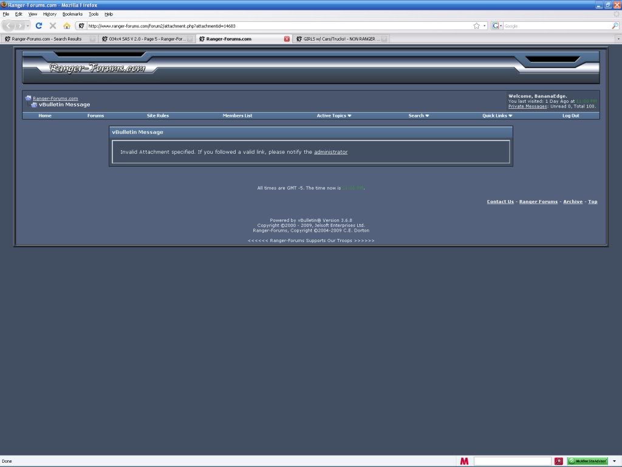Switch to the GIRLS w/ Cars/Trucks tab

[341, 39]
